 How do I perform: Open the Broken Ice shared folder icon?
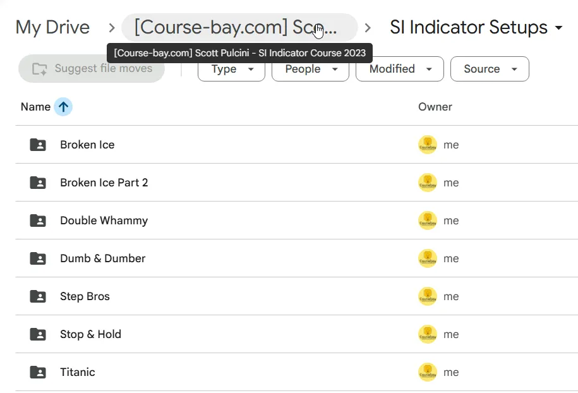click(38, 145)
